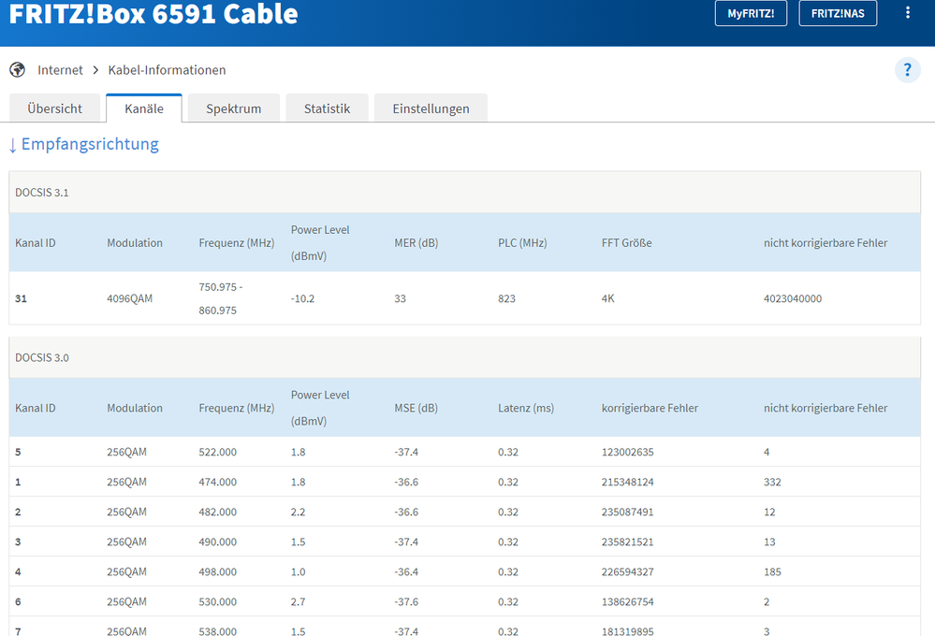Image resolution: width=935 pixels, height=636 pixels.
Task: Click the FRITZ!Box 6591 Cable title
Action: tap(153, 14)
